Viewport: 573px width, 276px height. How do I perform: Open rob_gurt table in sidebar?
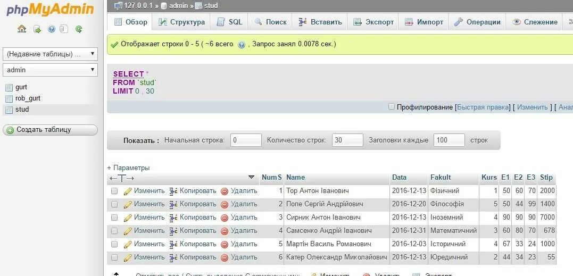pos(28,98)
